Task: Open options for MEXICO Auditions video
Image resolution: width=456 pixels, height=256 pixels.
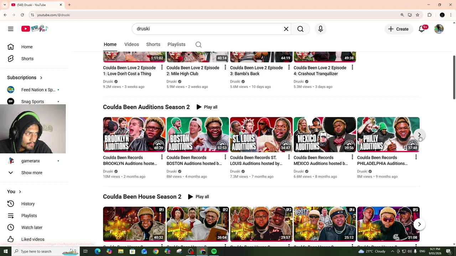Action: point(352,157)
